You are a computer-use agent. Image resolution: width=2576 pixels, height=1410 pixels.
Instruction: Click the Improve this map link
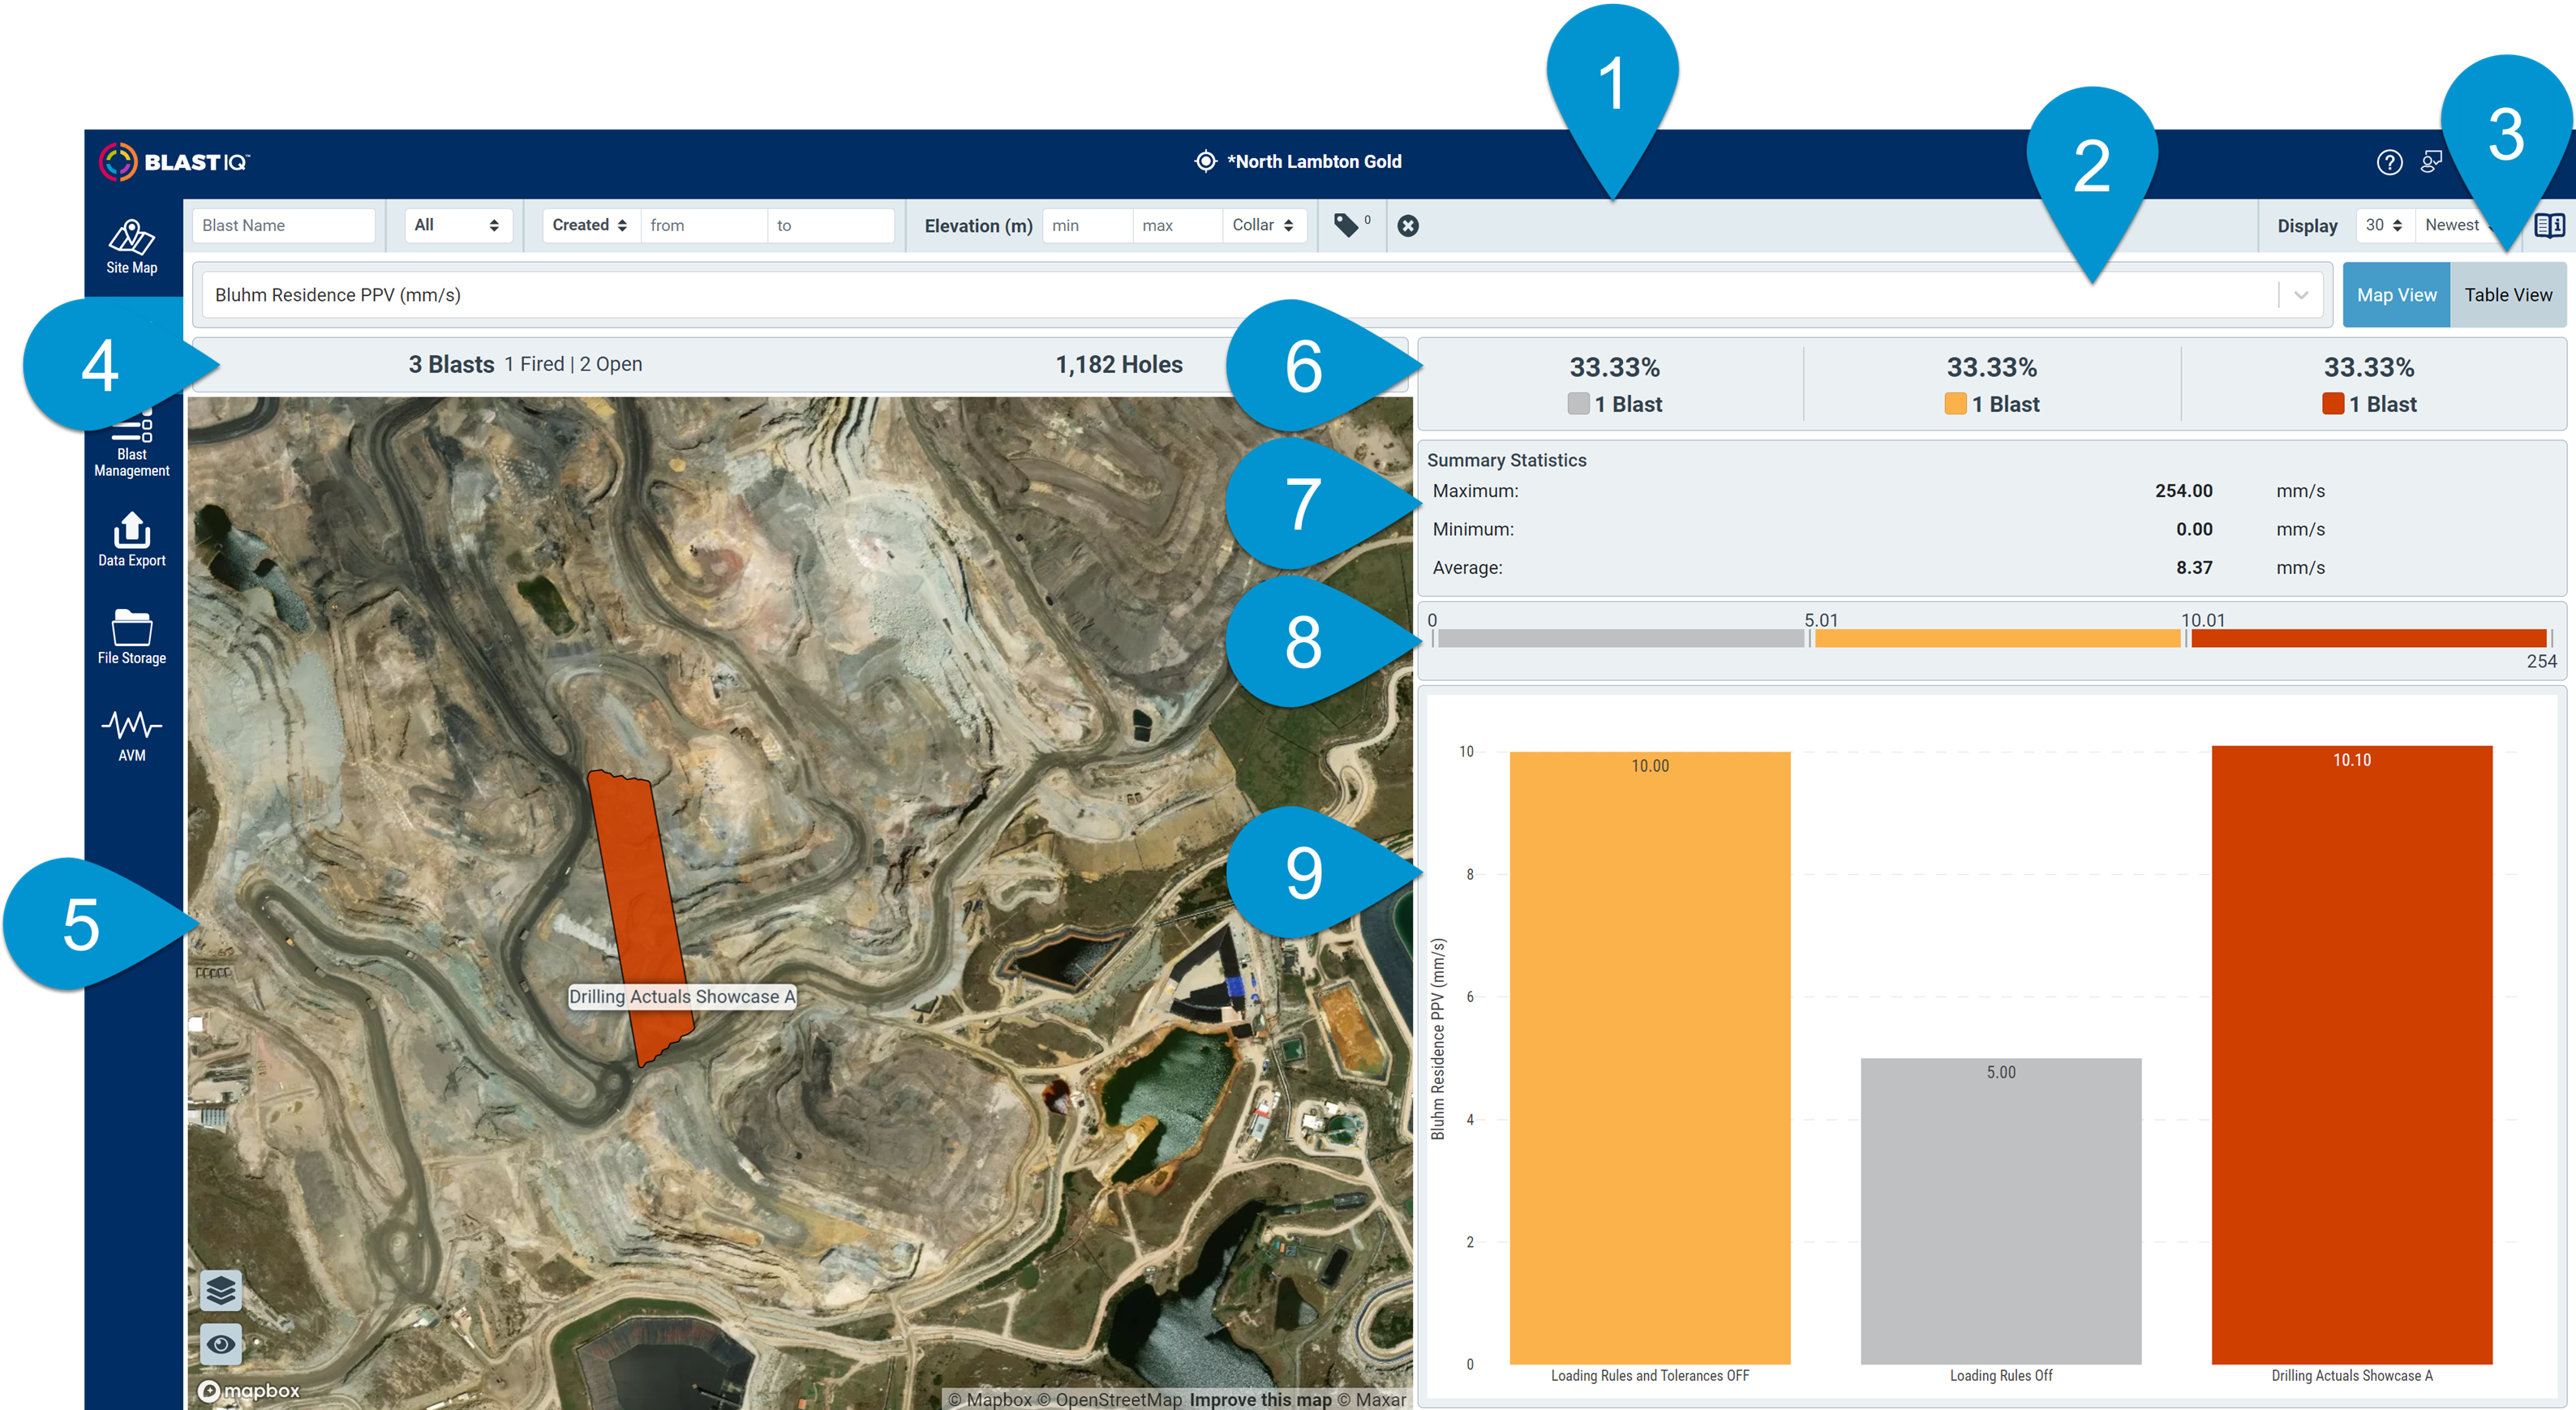[x=1260, y=1400]
